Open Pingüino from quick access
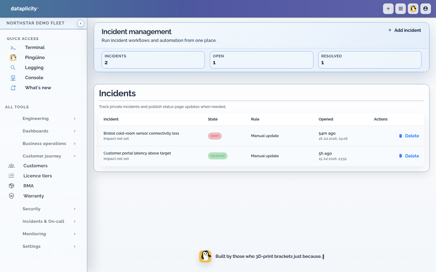 [35, 58]
